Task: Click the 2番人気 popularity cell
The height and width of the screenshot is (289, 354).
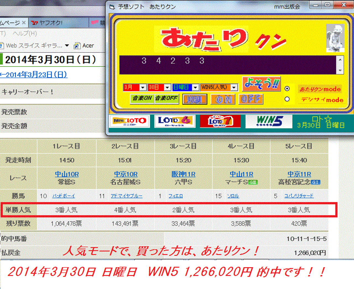Action: [x=183, y=210]
